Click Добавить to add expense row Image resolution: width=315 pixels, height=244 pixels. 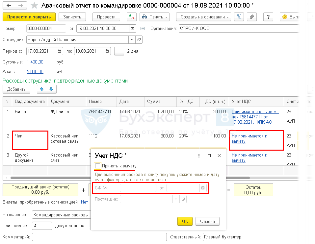pos(16,89)
